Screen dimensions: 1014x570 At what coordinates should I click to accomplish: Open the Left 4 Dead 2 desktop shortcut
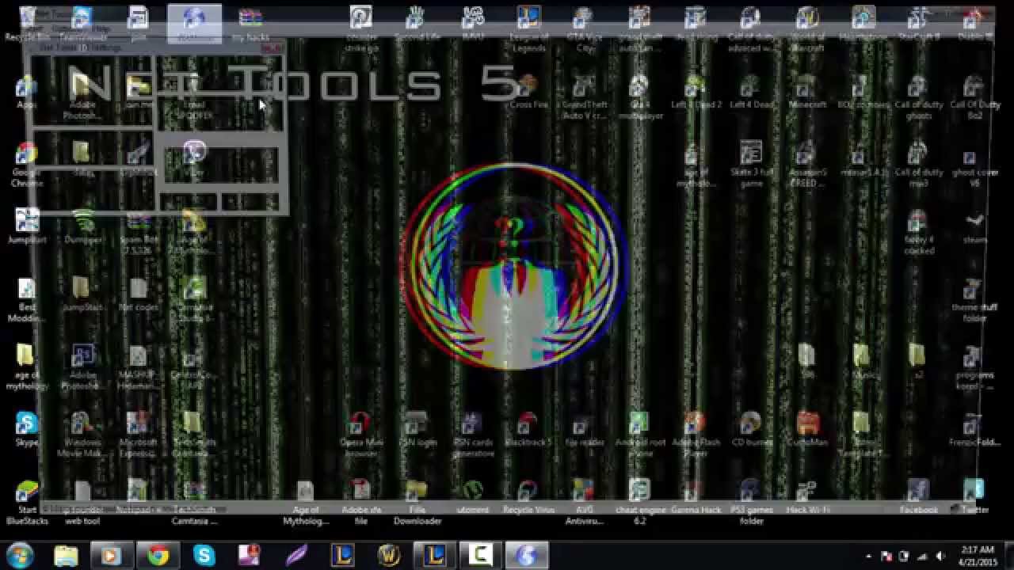696,92
